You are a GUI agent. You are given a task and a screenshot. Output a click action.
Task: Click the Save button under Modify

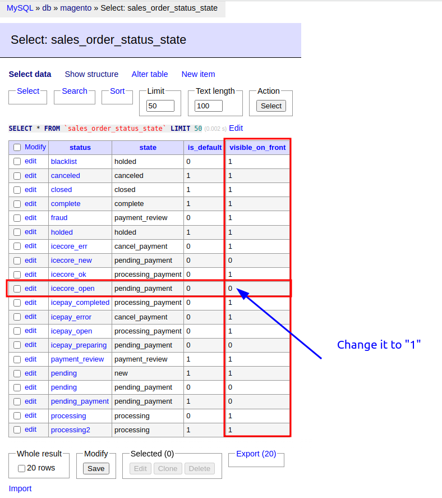pos(96,468)
